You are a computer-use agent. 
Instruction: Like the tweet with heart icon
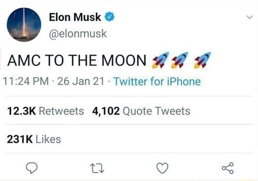tap(162, 168)
